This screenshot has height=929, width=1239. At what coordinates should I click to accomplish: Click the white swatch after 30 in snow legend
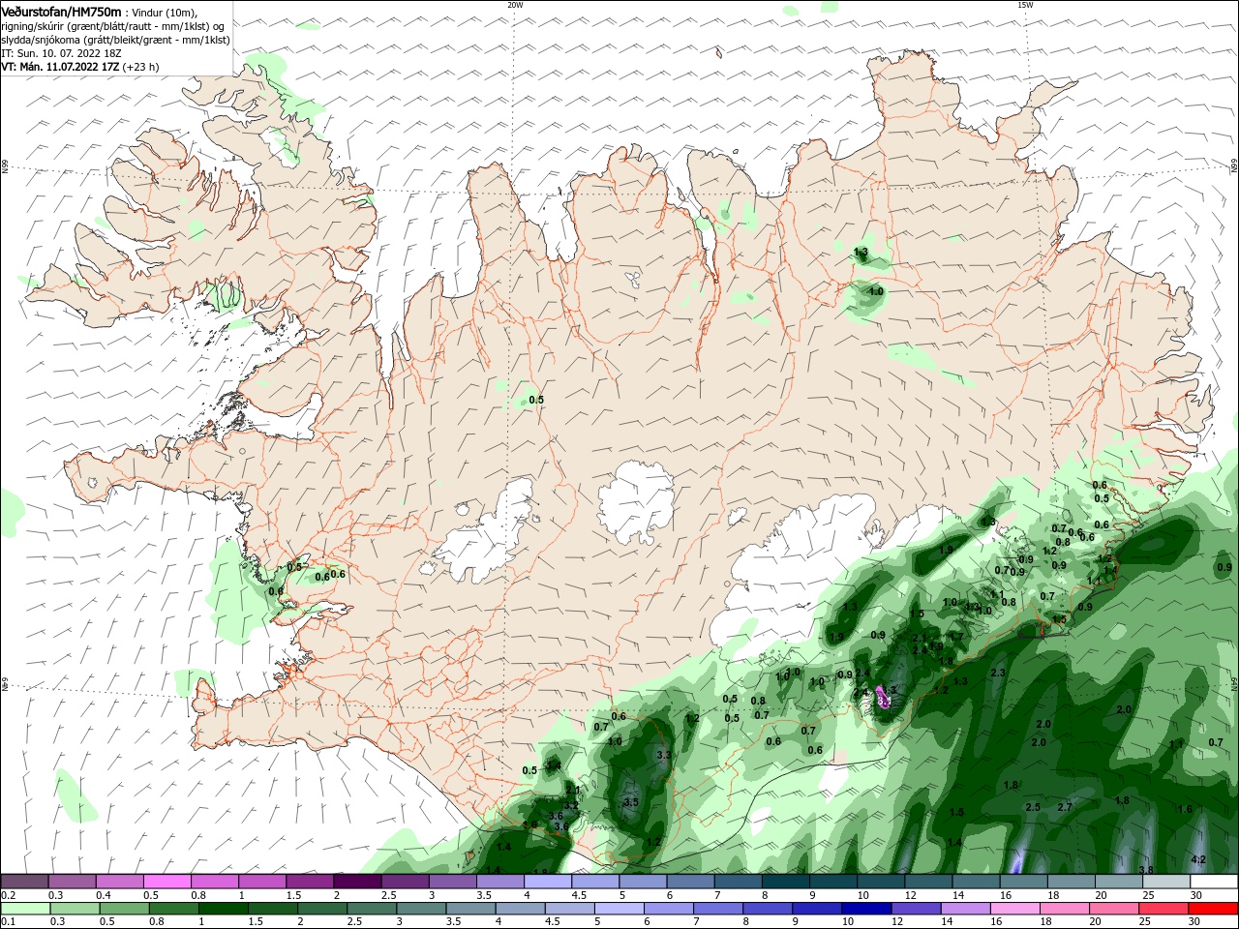point(1214,882)
